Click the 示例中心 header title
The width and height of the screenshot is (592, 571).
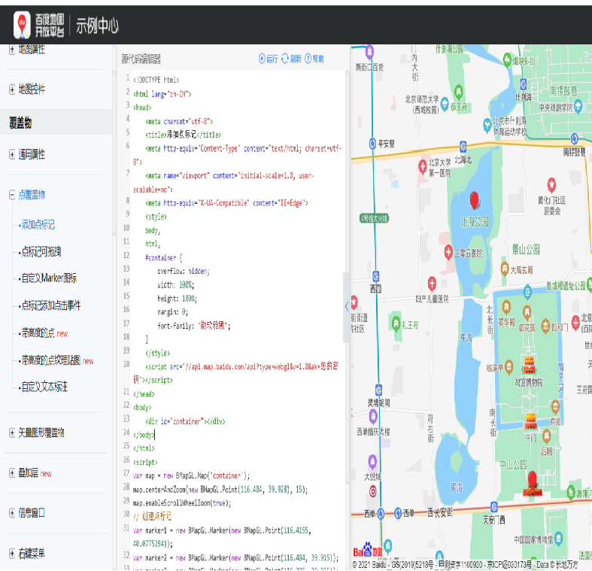[x=97, y=26]
